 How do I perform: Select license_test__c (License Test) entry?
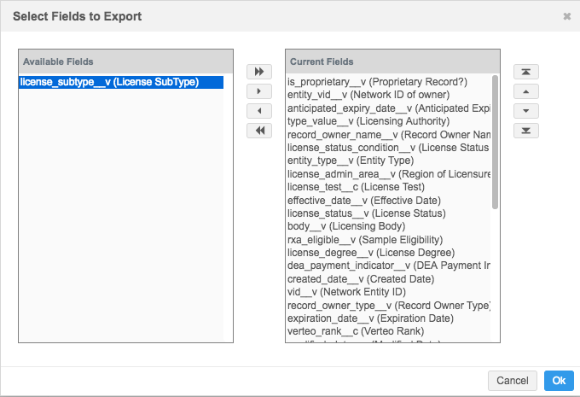tap(356, 187)
